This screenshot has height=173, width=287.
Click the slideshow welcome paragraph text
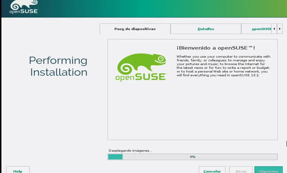pos(223,66)
